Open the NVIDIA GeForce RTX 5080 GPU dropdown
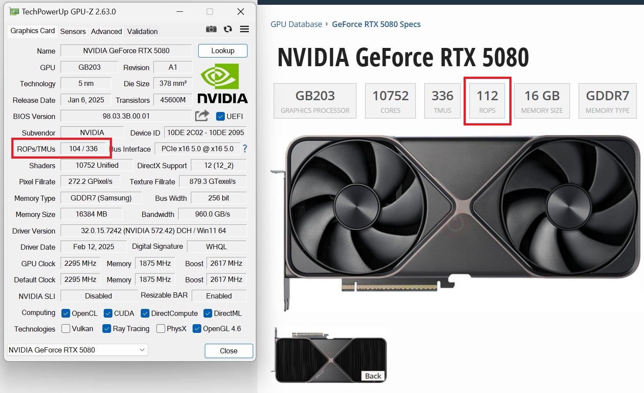The width and height of the screenshot is (644, 393). click(x=78, y=350)
